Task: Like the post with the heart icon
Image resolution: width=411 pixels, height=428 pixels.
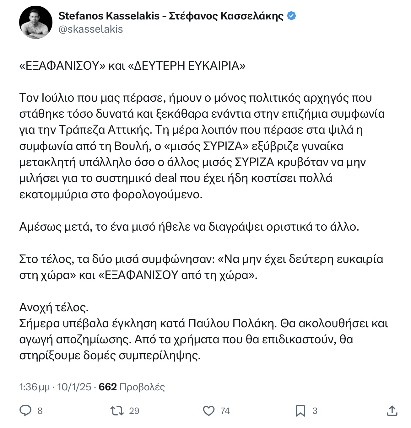Action: coord(209,411)
